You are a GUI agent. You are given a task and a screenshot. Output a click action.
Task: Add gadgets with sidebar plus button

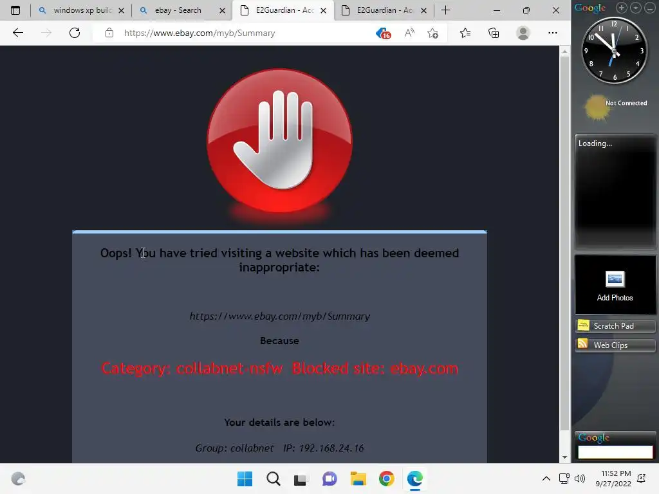[621, 8]
